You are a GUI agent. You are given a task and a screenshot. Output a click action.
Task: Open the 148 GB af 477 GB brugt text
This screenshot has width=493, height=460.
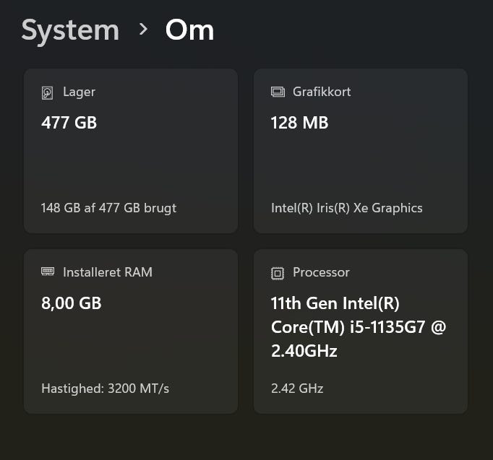pyautogui.click(x=108, y=208)
